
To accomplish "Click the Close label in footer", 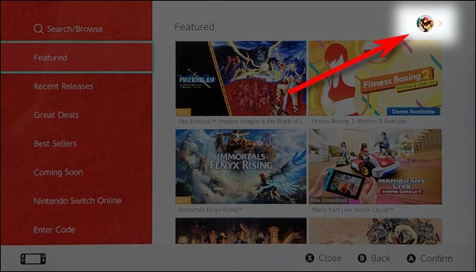I will tap(330, 258).
